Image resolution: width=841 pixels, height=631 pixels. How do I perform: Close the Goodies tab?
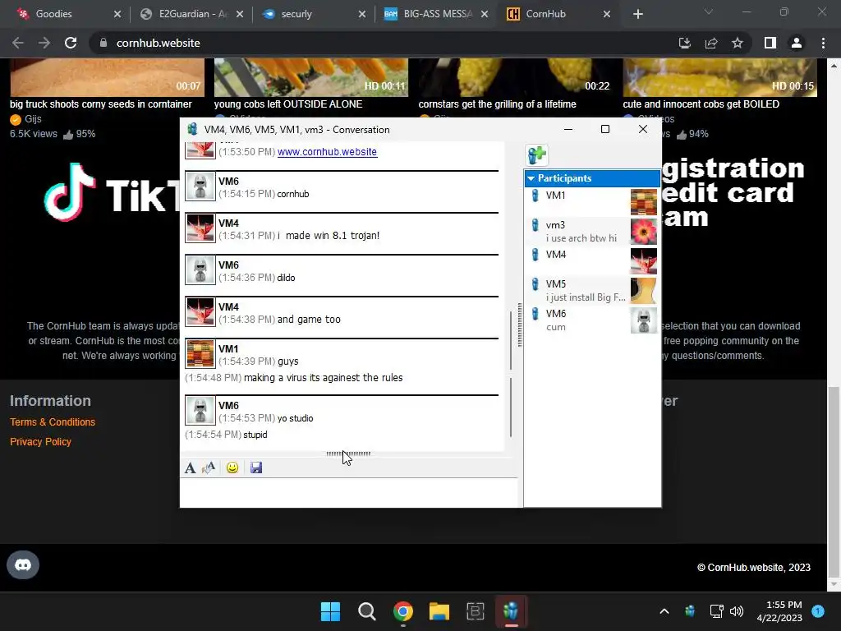point(117,14)
